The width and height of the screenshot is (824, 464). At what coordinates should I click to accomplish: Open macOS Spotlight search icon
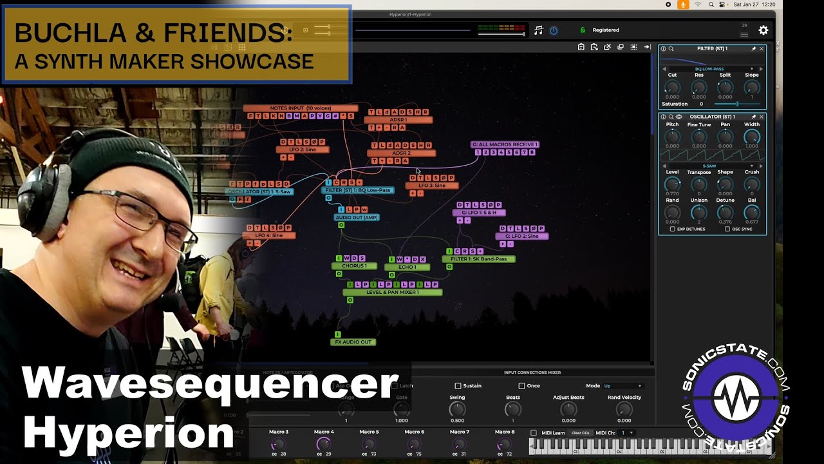[x=711, y=5]
